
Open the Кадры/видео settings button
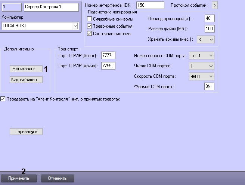tap(26, 80)
